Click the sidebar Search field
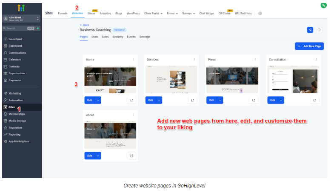331x193 pixels. coord(19,28)
